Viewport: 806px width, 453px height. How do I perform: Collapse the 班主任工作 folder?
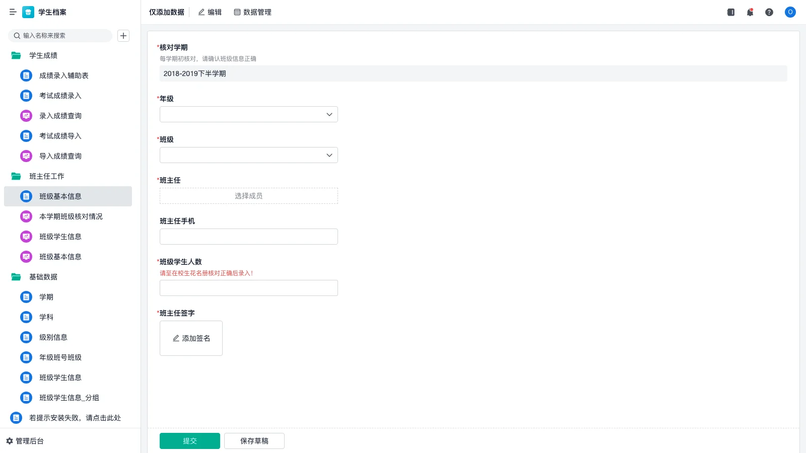pyautogui.click(x=16, y=176)
